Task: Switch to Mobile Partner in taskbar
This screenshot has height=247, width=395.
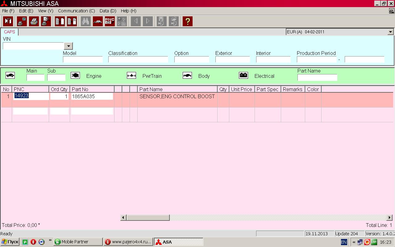Action: (x=77, y=242)
